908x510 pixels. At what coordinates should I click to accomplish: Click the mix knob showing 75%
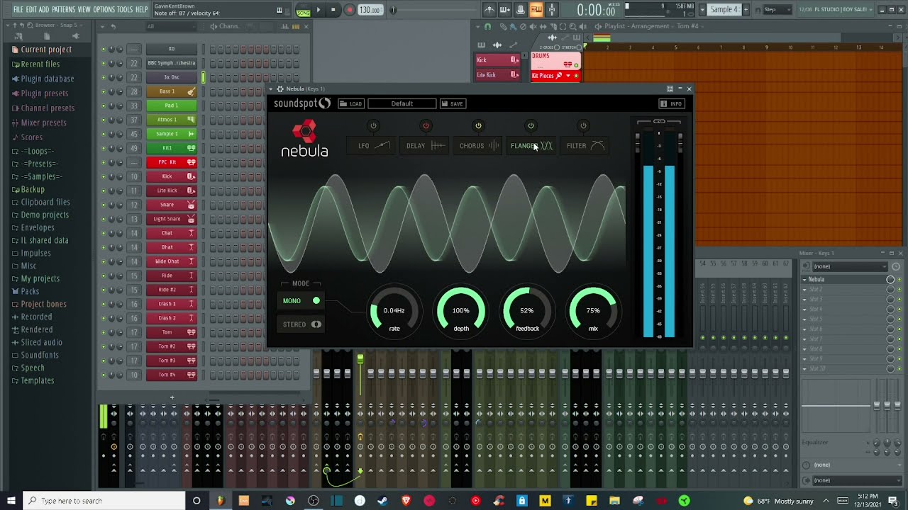[593, 310]
